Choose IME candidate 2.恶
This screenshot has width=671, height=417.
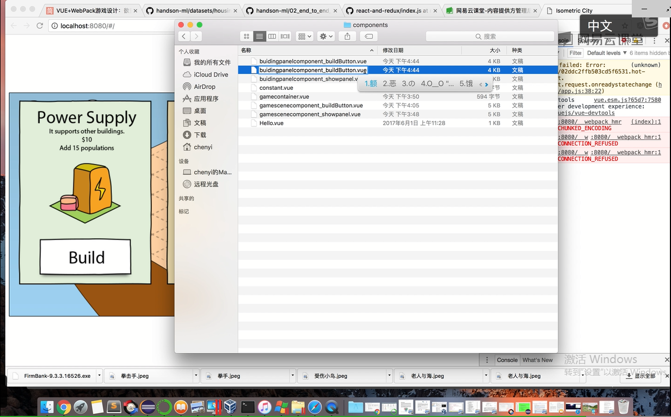(389, 84)
